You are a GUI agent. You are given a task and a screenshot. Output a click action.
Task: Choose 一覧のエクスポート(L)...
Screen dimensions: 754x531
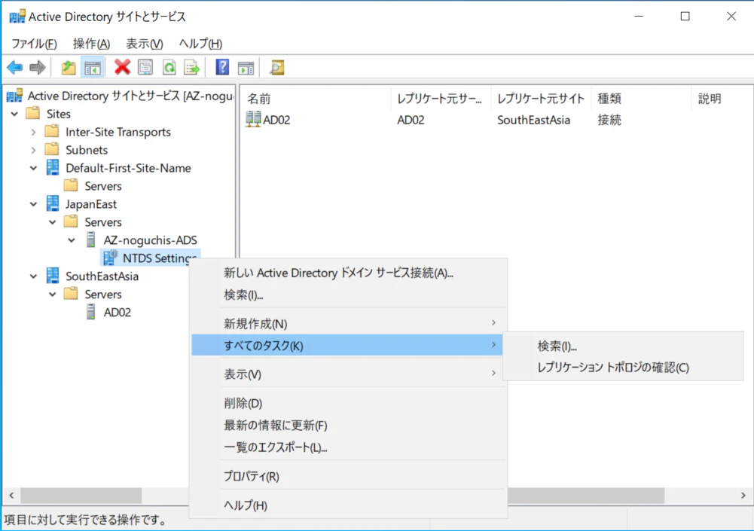click(349, 447)
